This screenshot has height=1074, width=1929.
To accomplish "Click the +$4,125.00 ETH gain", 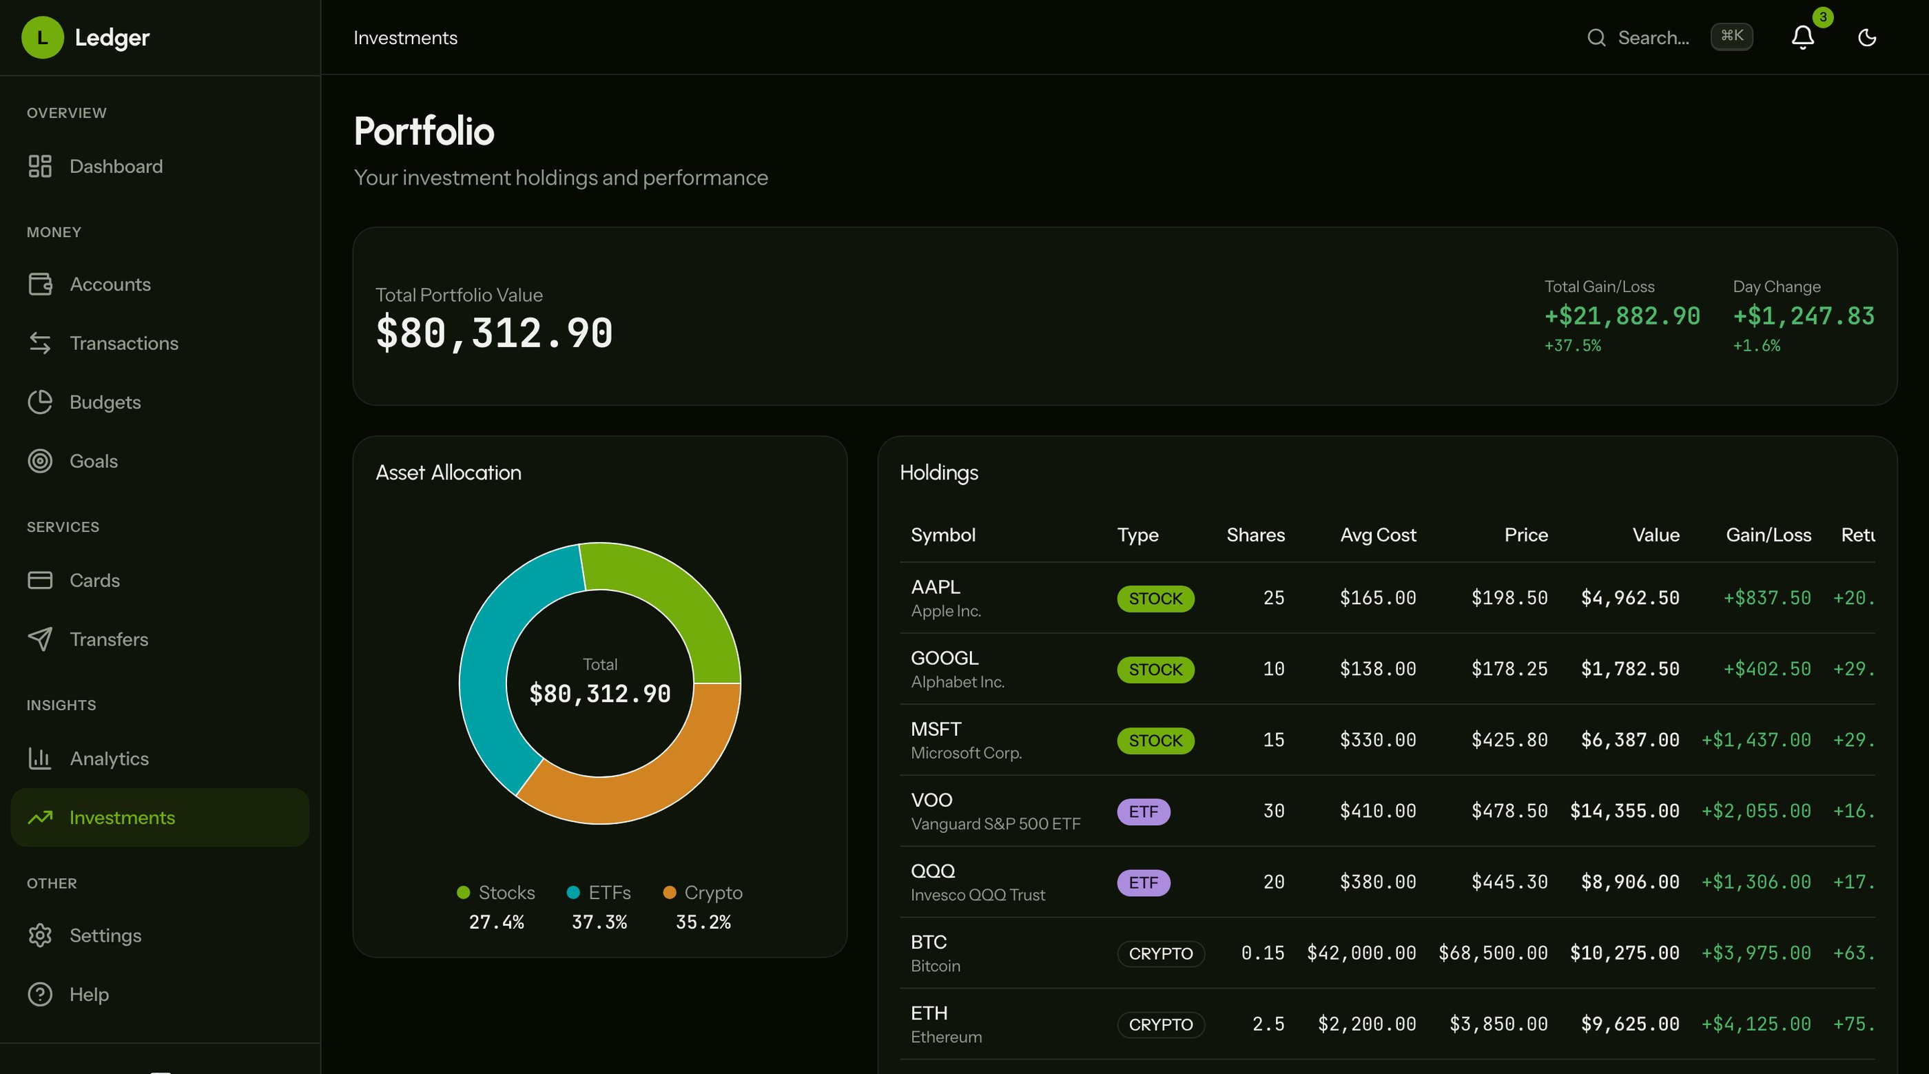I will [x=1756, y=1024].
